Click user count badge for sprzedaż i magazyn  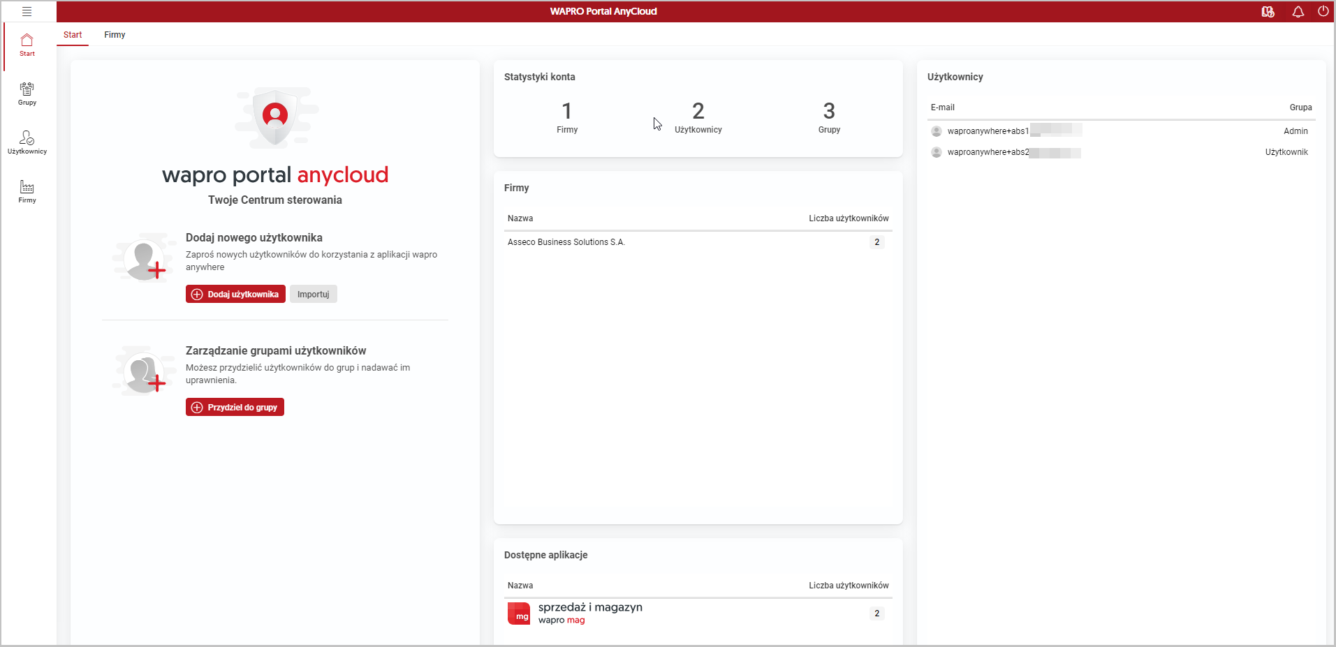tap(877, 613)
